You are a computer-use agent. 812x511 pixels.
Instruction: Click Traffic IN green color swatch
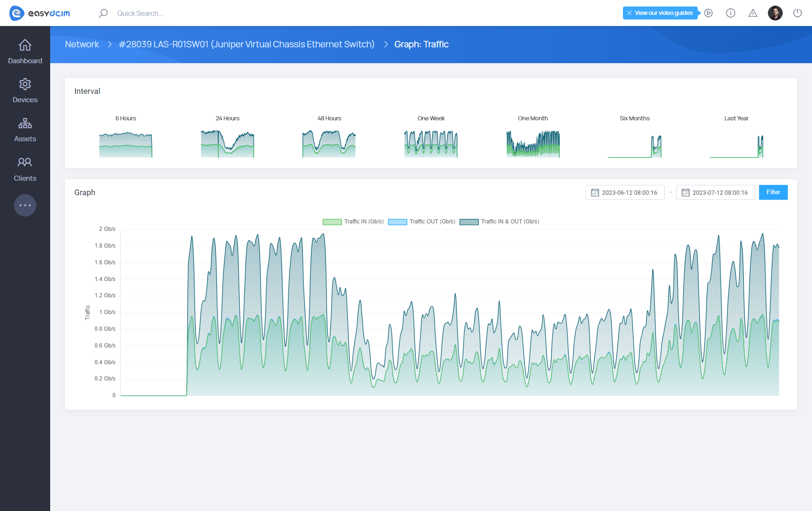coord(332,222)
